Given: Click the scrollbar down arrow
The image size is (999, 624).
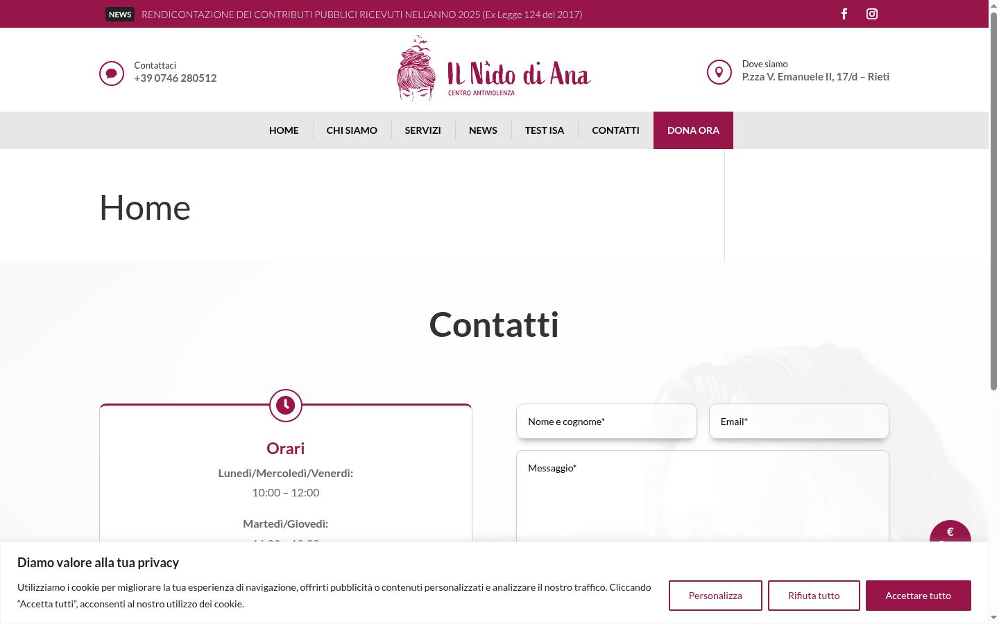Looking at the screenshot, I should (x=993, y=617).
